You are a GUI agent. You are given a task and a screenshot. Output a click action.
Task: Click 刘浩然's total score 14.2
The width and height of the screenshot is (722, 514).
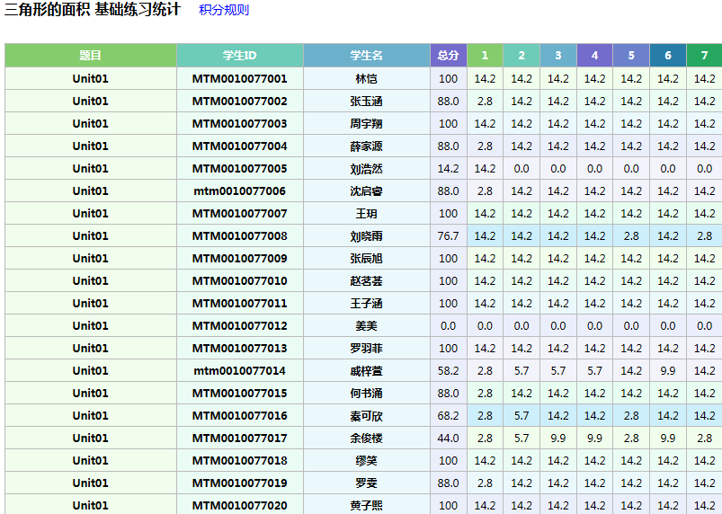coord(449,169)
